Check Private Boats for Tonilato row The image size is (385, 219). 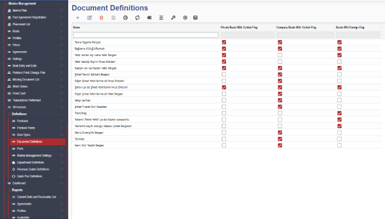pyautogui.click(x=224, y=139)
